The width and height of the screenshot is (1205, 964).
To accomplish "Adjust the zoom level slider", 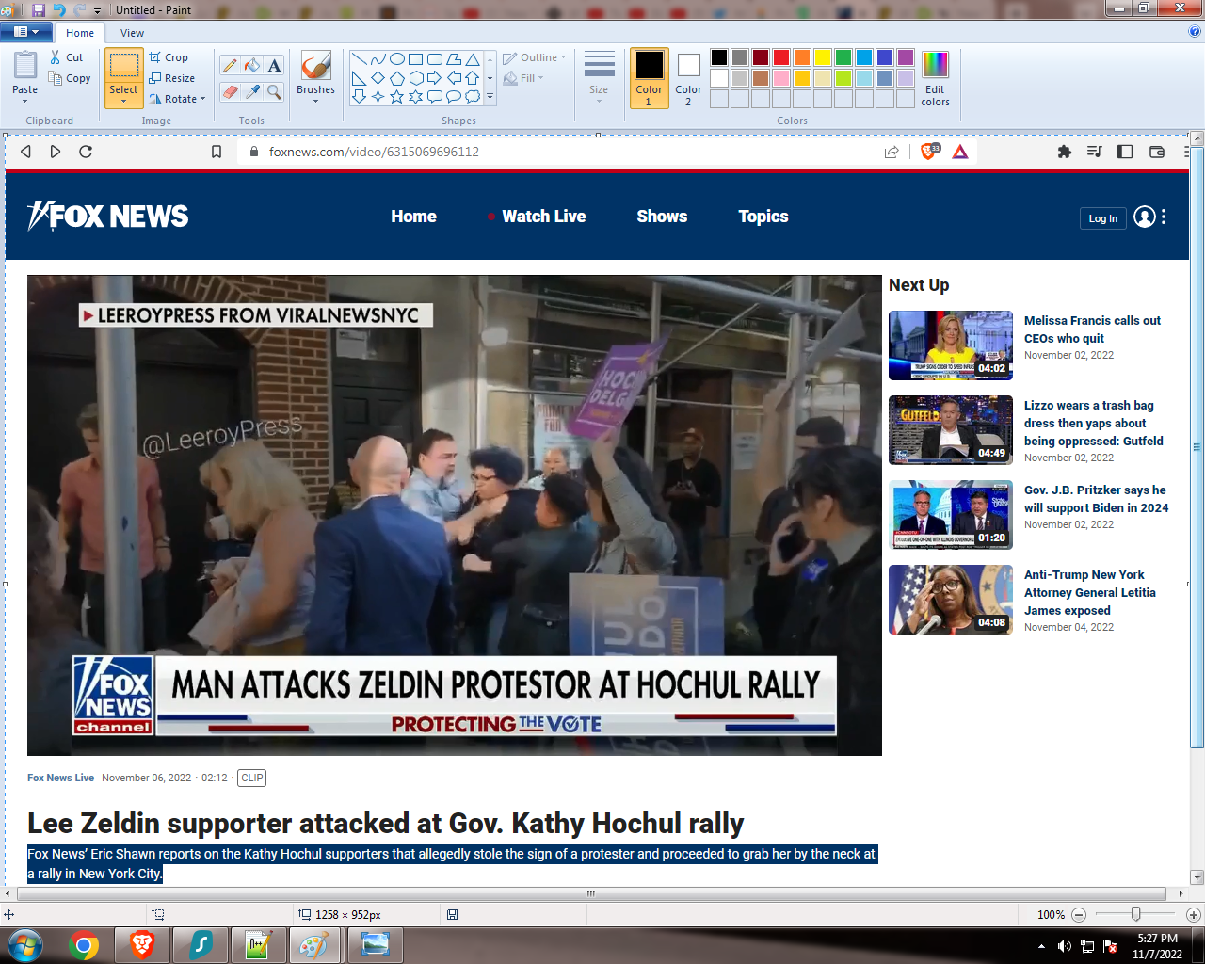I will click(1136, 914).
